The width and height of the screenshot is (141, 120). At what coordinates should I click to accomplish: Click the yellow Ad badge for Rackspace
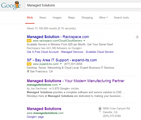29,41
